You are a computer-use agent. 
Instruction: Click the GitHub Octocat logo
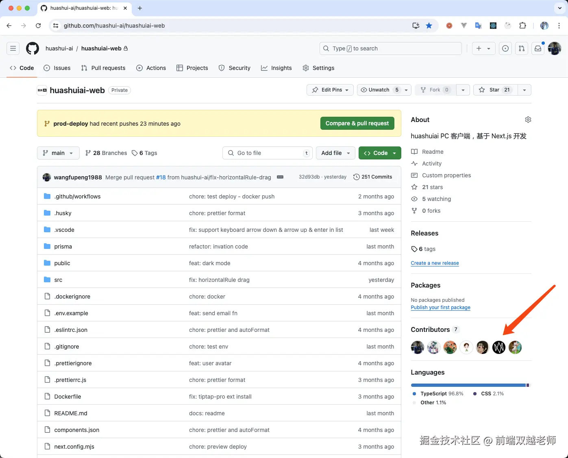[33, 48]
